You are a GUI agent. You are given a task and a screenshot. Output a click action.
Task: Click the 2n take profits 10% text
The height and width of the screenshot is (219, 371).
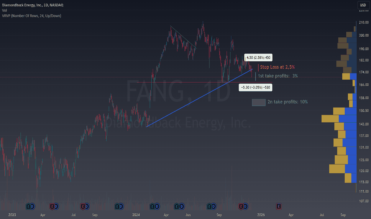tap(287, 102)
